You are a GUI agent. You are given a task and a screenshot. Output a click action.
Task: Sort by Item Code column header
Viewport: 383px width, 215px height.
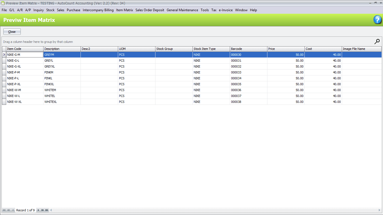click(x=24, y=49)
